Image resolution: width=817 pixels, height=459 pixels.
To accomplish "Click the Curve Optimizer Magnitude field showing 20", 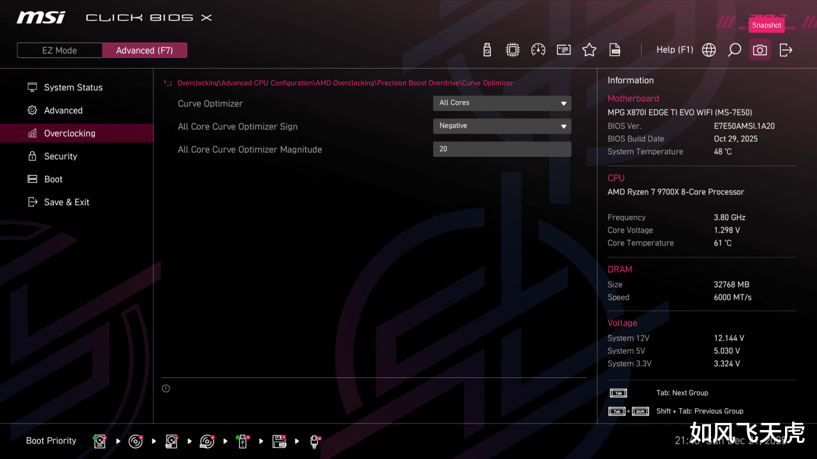I will pyautogui.click(x=502, y=149).
